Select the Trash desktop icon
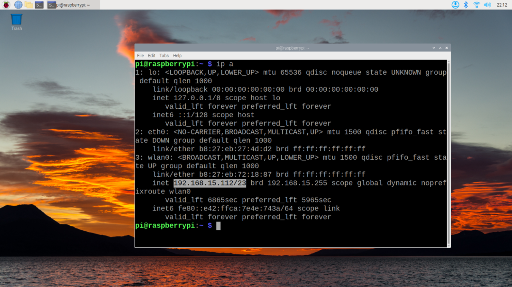The width and height of the screenshot is (512, 287). click(17, 20)
